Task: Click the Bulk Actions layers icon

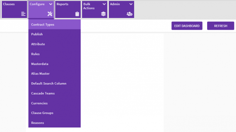Action: coord(103,14)
